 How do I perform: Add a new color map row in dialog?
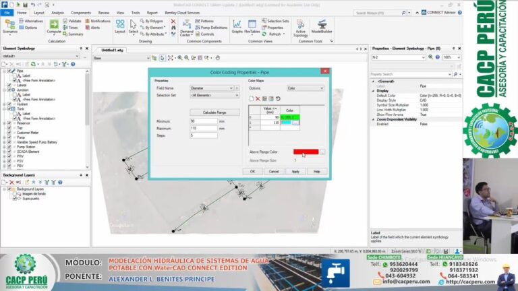click(252, 98)
